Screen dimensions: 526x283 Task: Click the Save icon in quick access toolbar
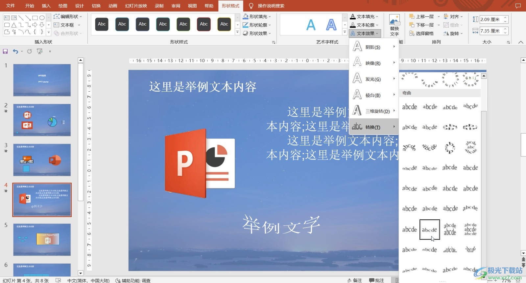(x=5, y=51)
